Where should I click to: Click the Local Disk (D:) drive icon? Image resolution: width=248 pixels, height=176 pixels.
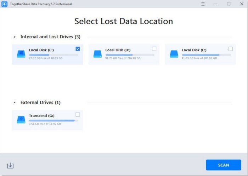coord(97,54)
